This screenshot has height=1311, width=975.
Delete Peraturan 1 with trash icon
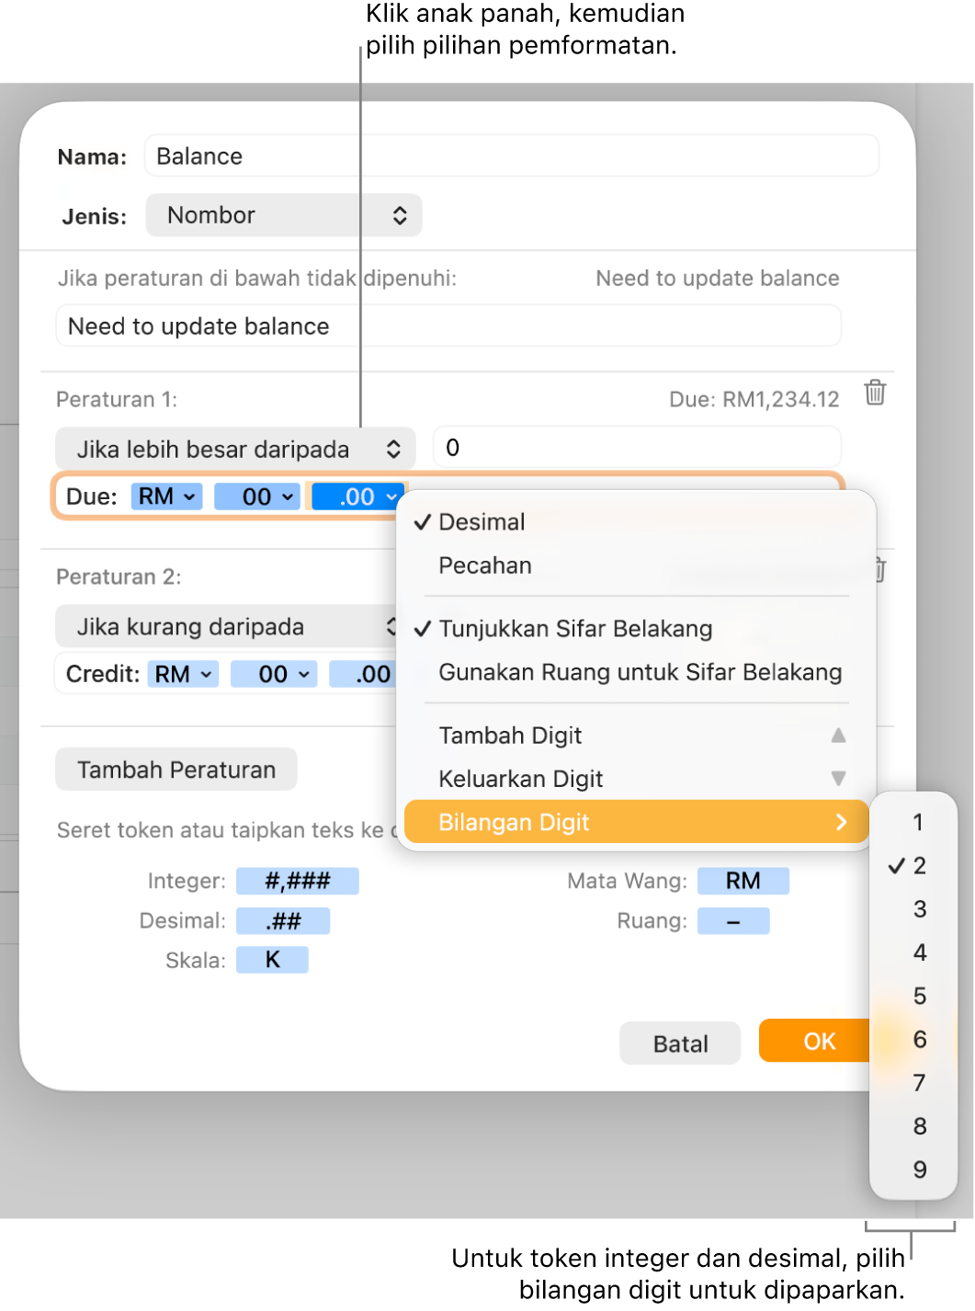[875, 393]
